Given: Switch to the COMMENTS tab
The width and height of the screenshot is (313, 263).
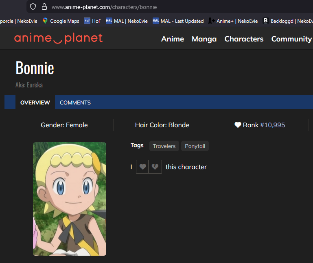Looking at the screenshot, I should (x=75, y=102).
